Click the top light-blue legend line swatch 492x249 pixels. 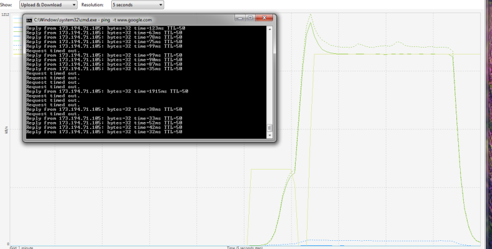pos(18,19)
